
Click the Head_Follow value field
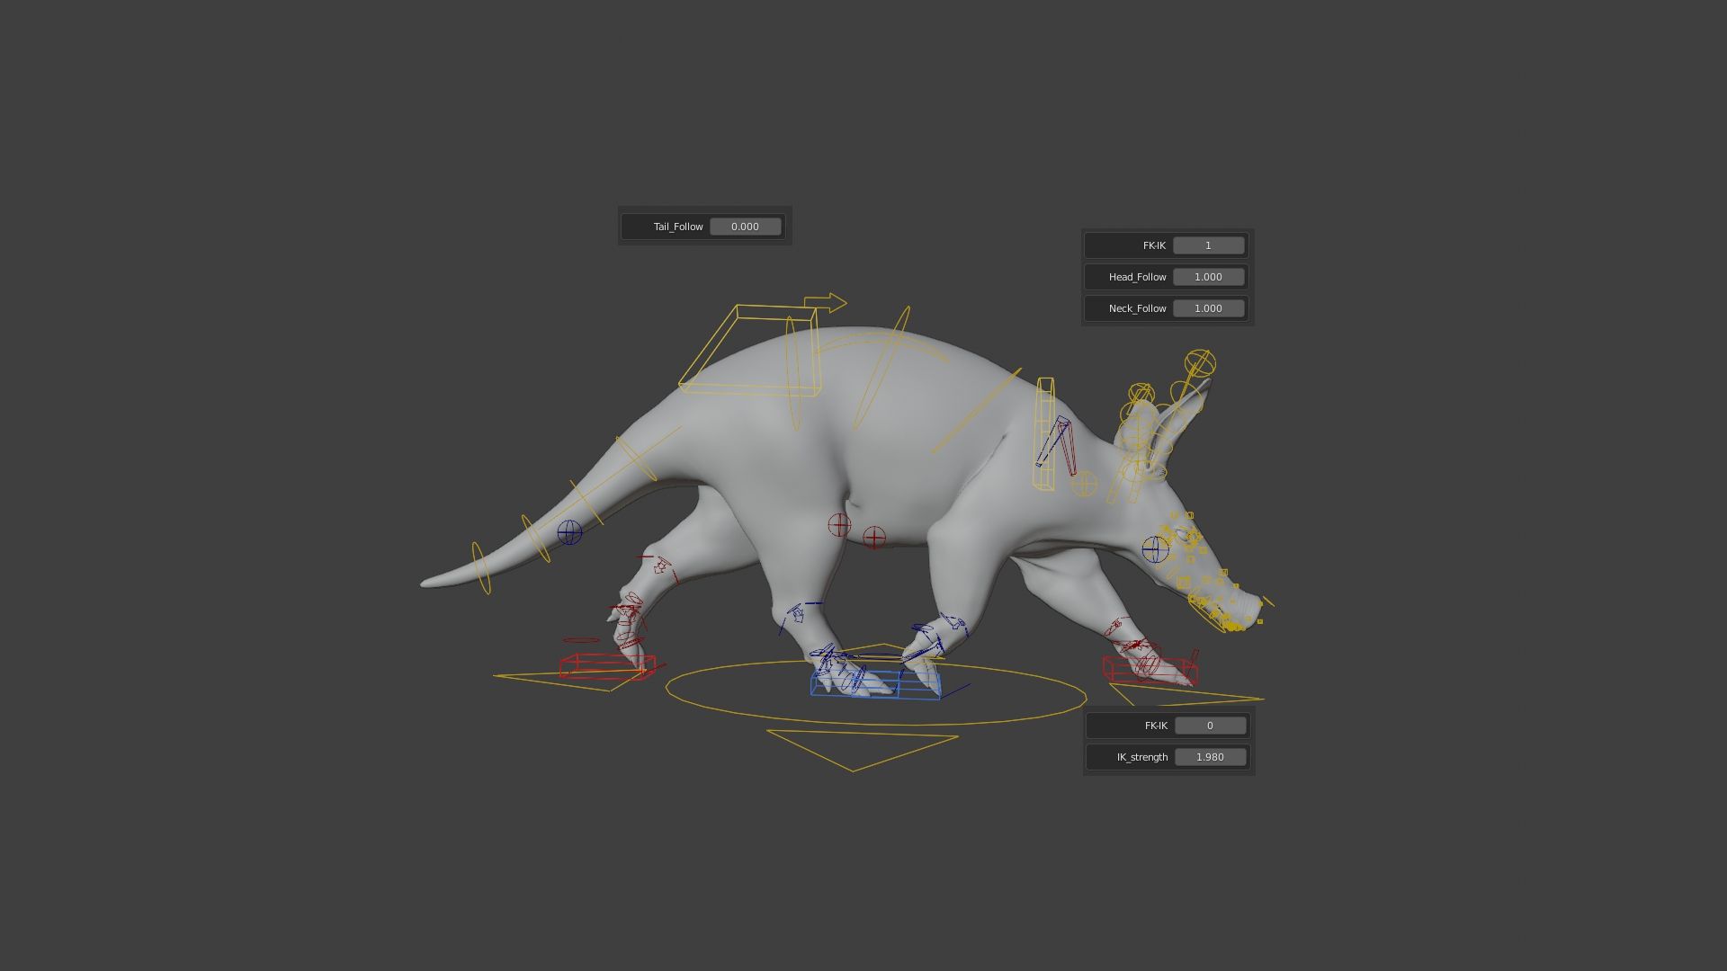point(1208,277)
